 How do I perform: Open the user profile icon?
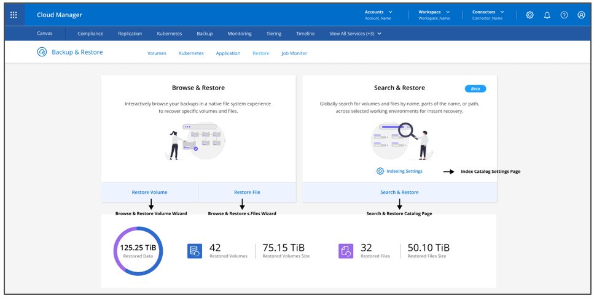(x=581, y=15)
